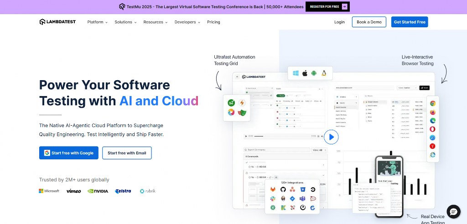Click the Opera browser icon

tap(432, 129)
